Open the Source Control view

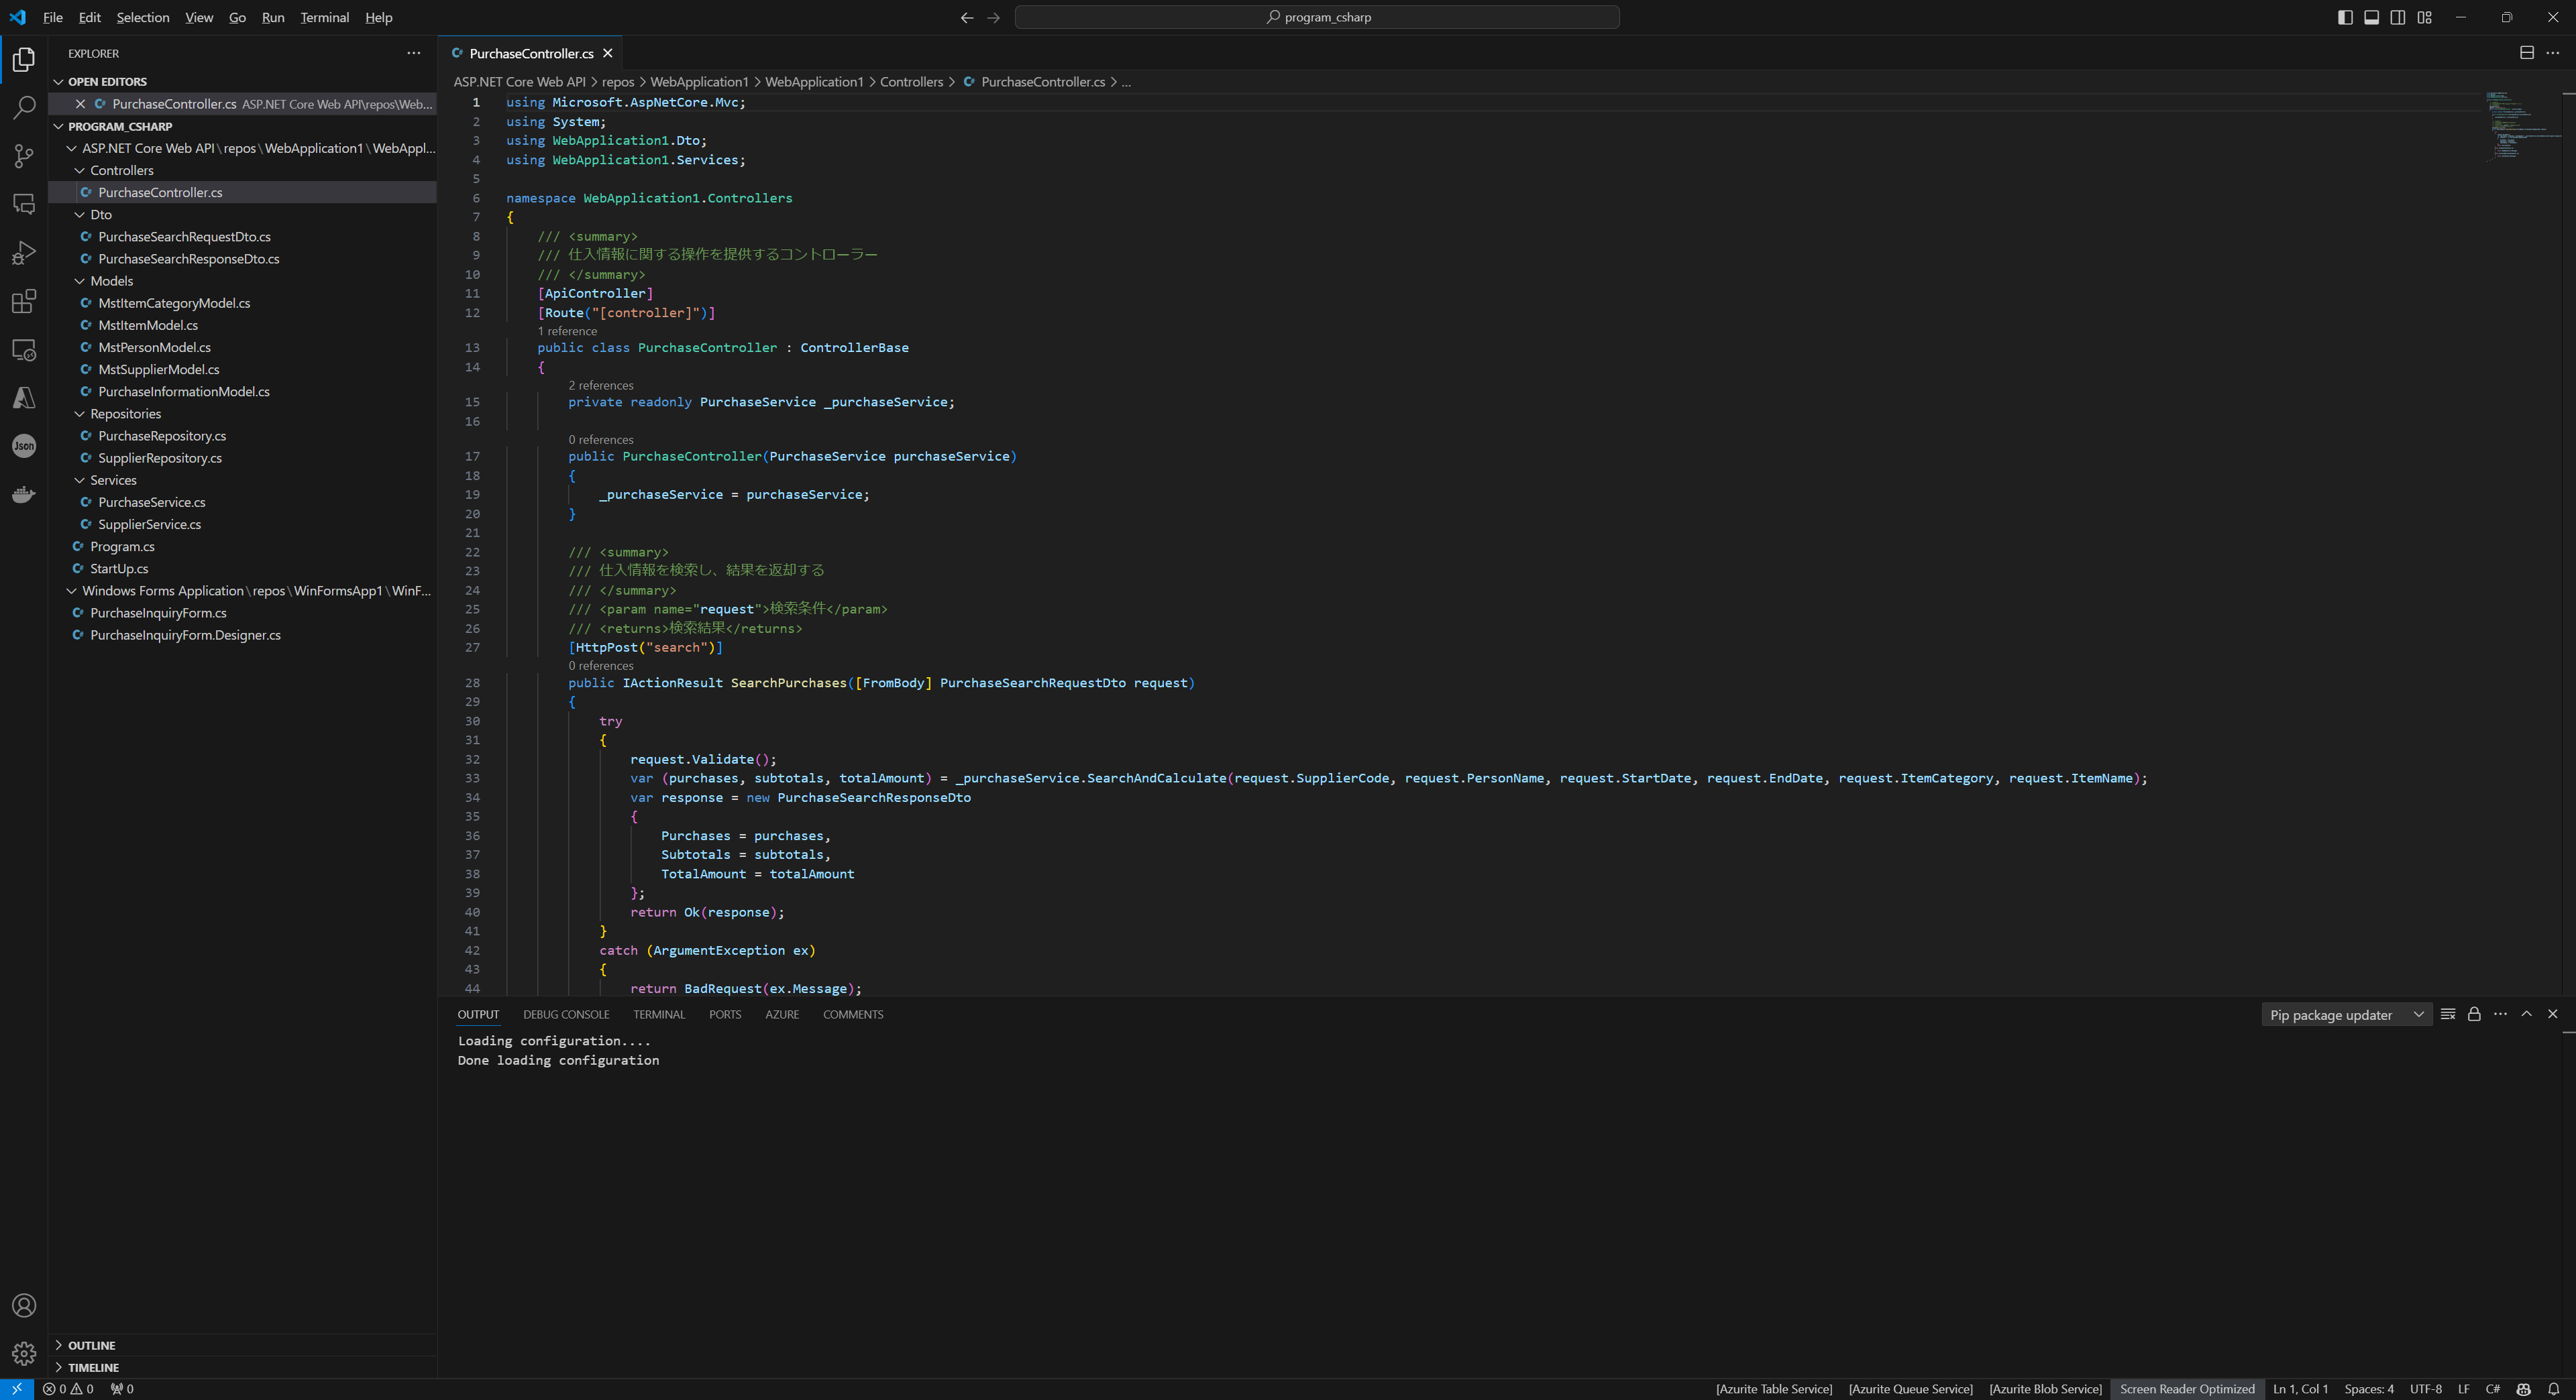pyautogui.click(x=24, y=156)
